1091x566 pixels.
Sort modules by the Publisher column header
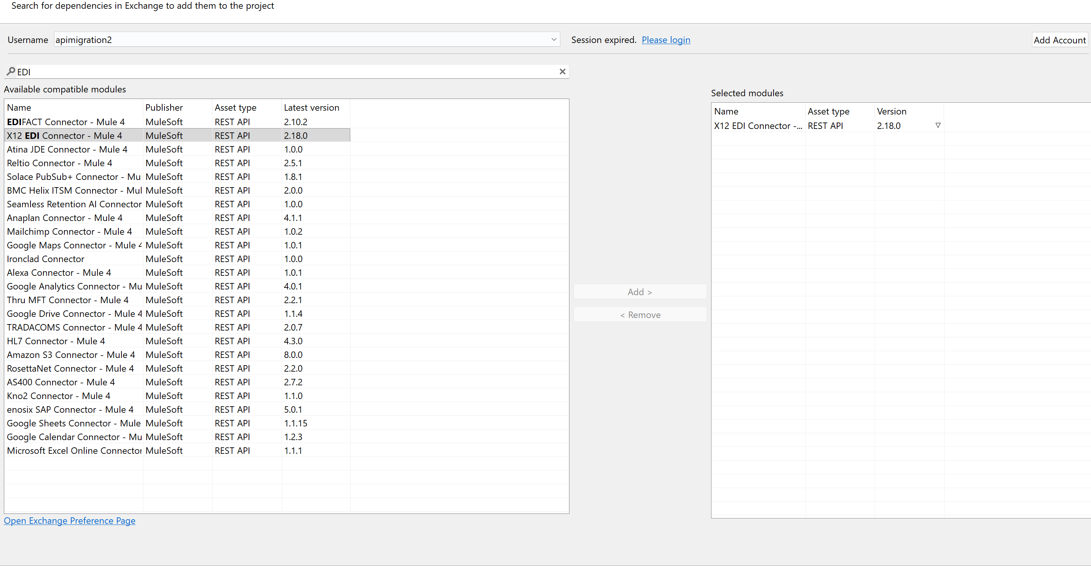pyautogui.click(x=163, y=107)
